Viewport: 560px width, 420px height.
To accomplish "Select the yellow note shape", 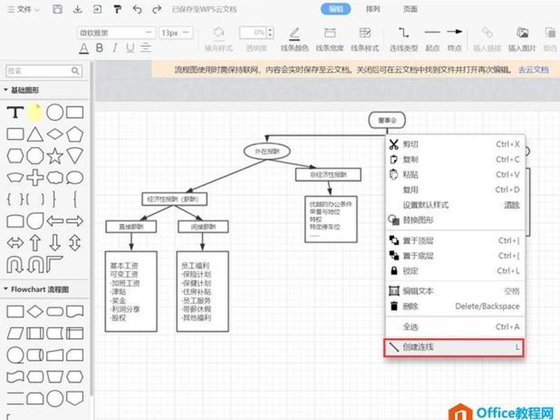I will [x=35, y=112].
